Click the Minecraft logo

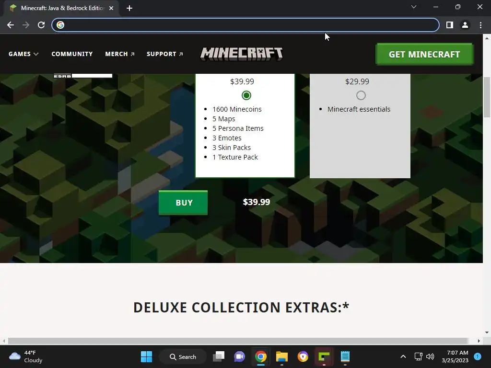coord(242,54)
